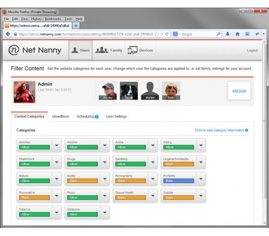Open the Google search engine selector icon
This screenshot has height=236, width=269.
click(x=176, y=34)
